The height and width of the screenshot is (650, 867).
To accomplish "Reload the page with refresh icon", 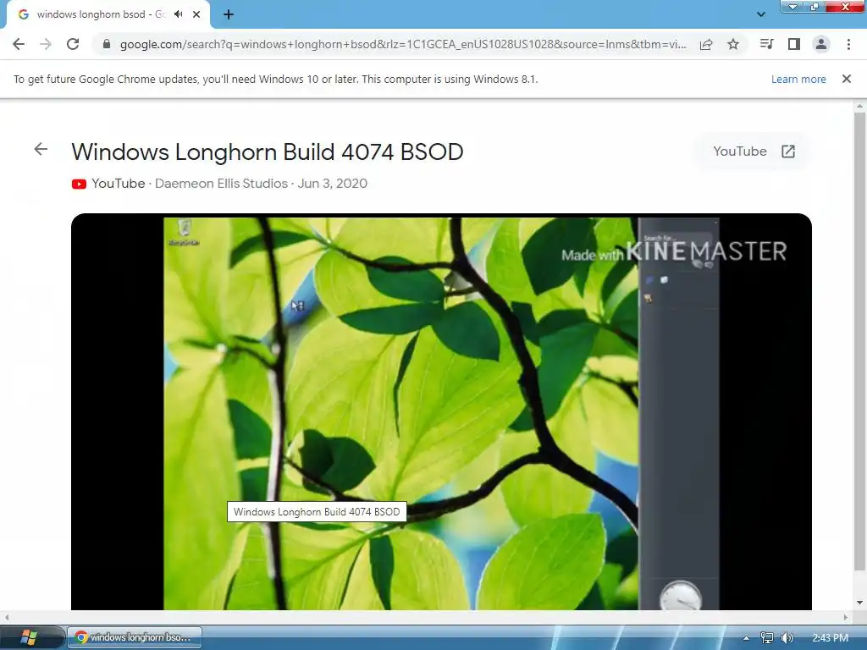I will click(73, 44).
